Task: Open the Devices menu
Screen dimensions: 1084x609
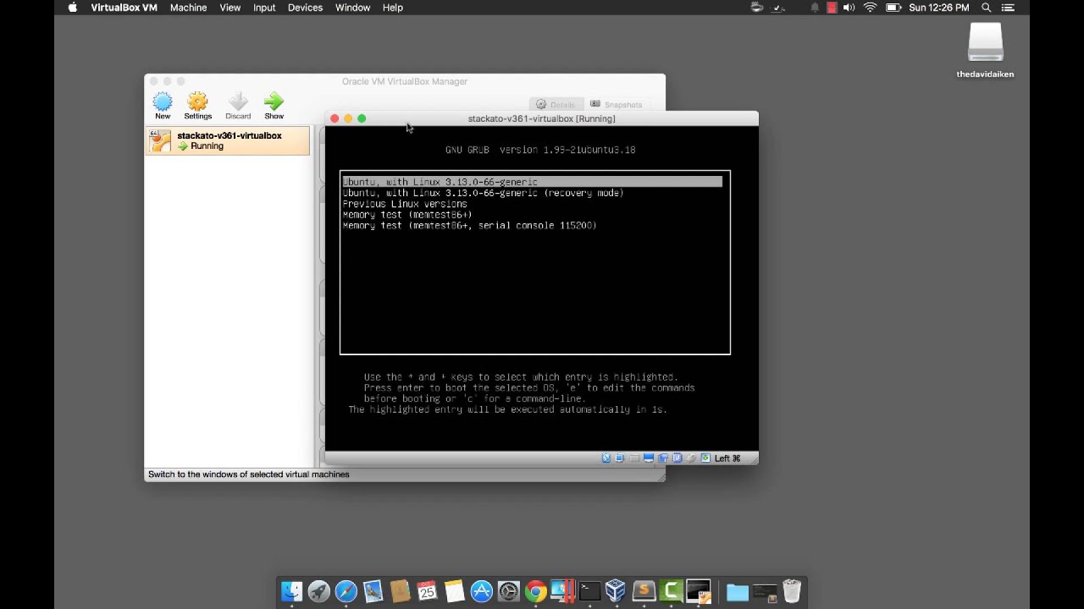Action: click(x=305, y=8)
